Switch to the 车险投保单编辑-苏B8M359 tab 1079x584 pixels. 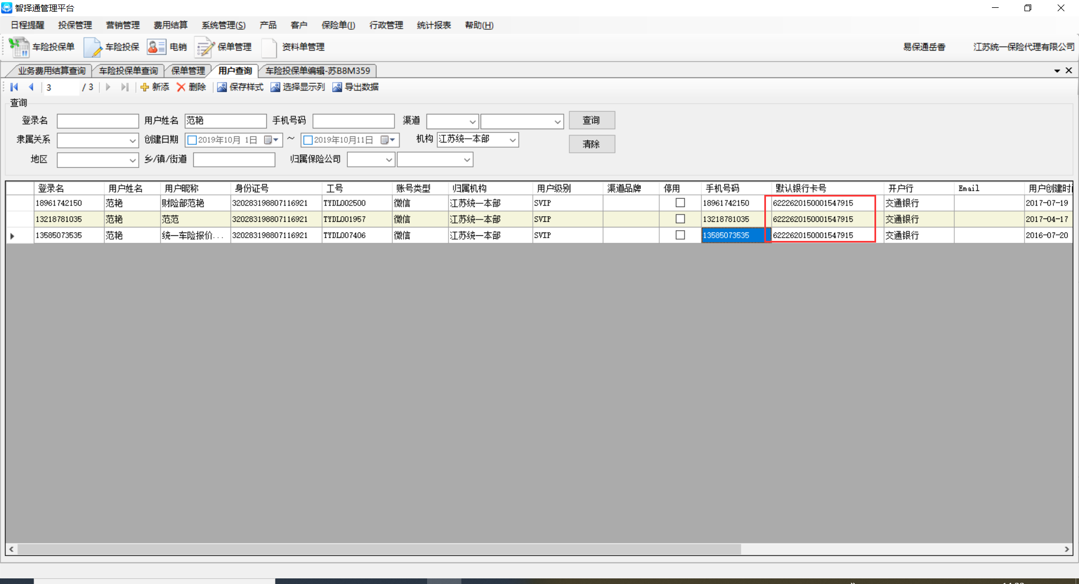(318, 71)
